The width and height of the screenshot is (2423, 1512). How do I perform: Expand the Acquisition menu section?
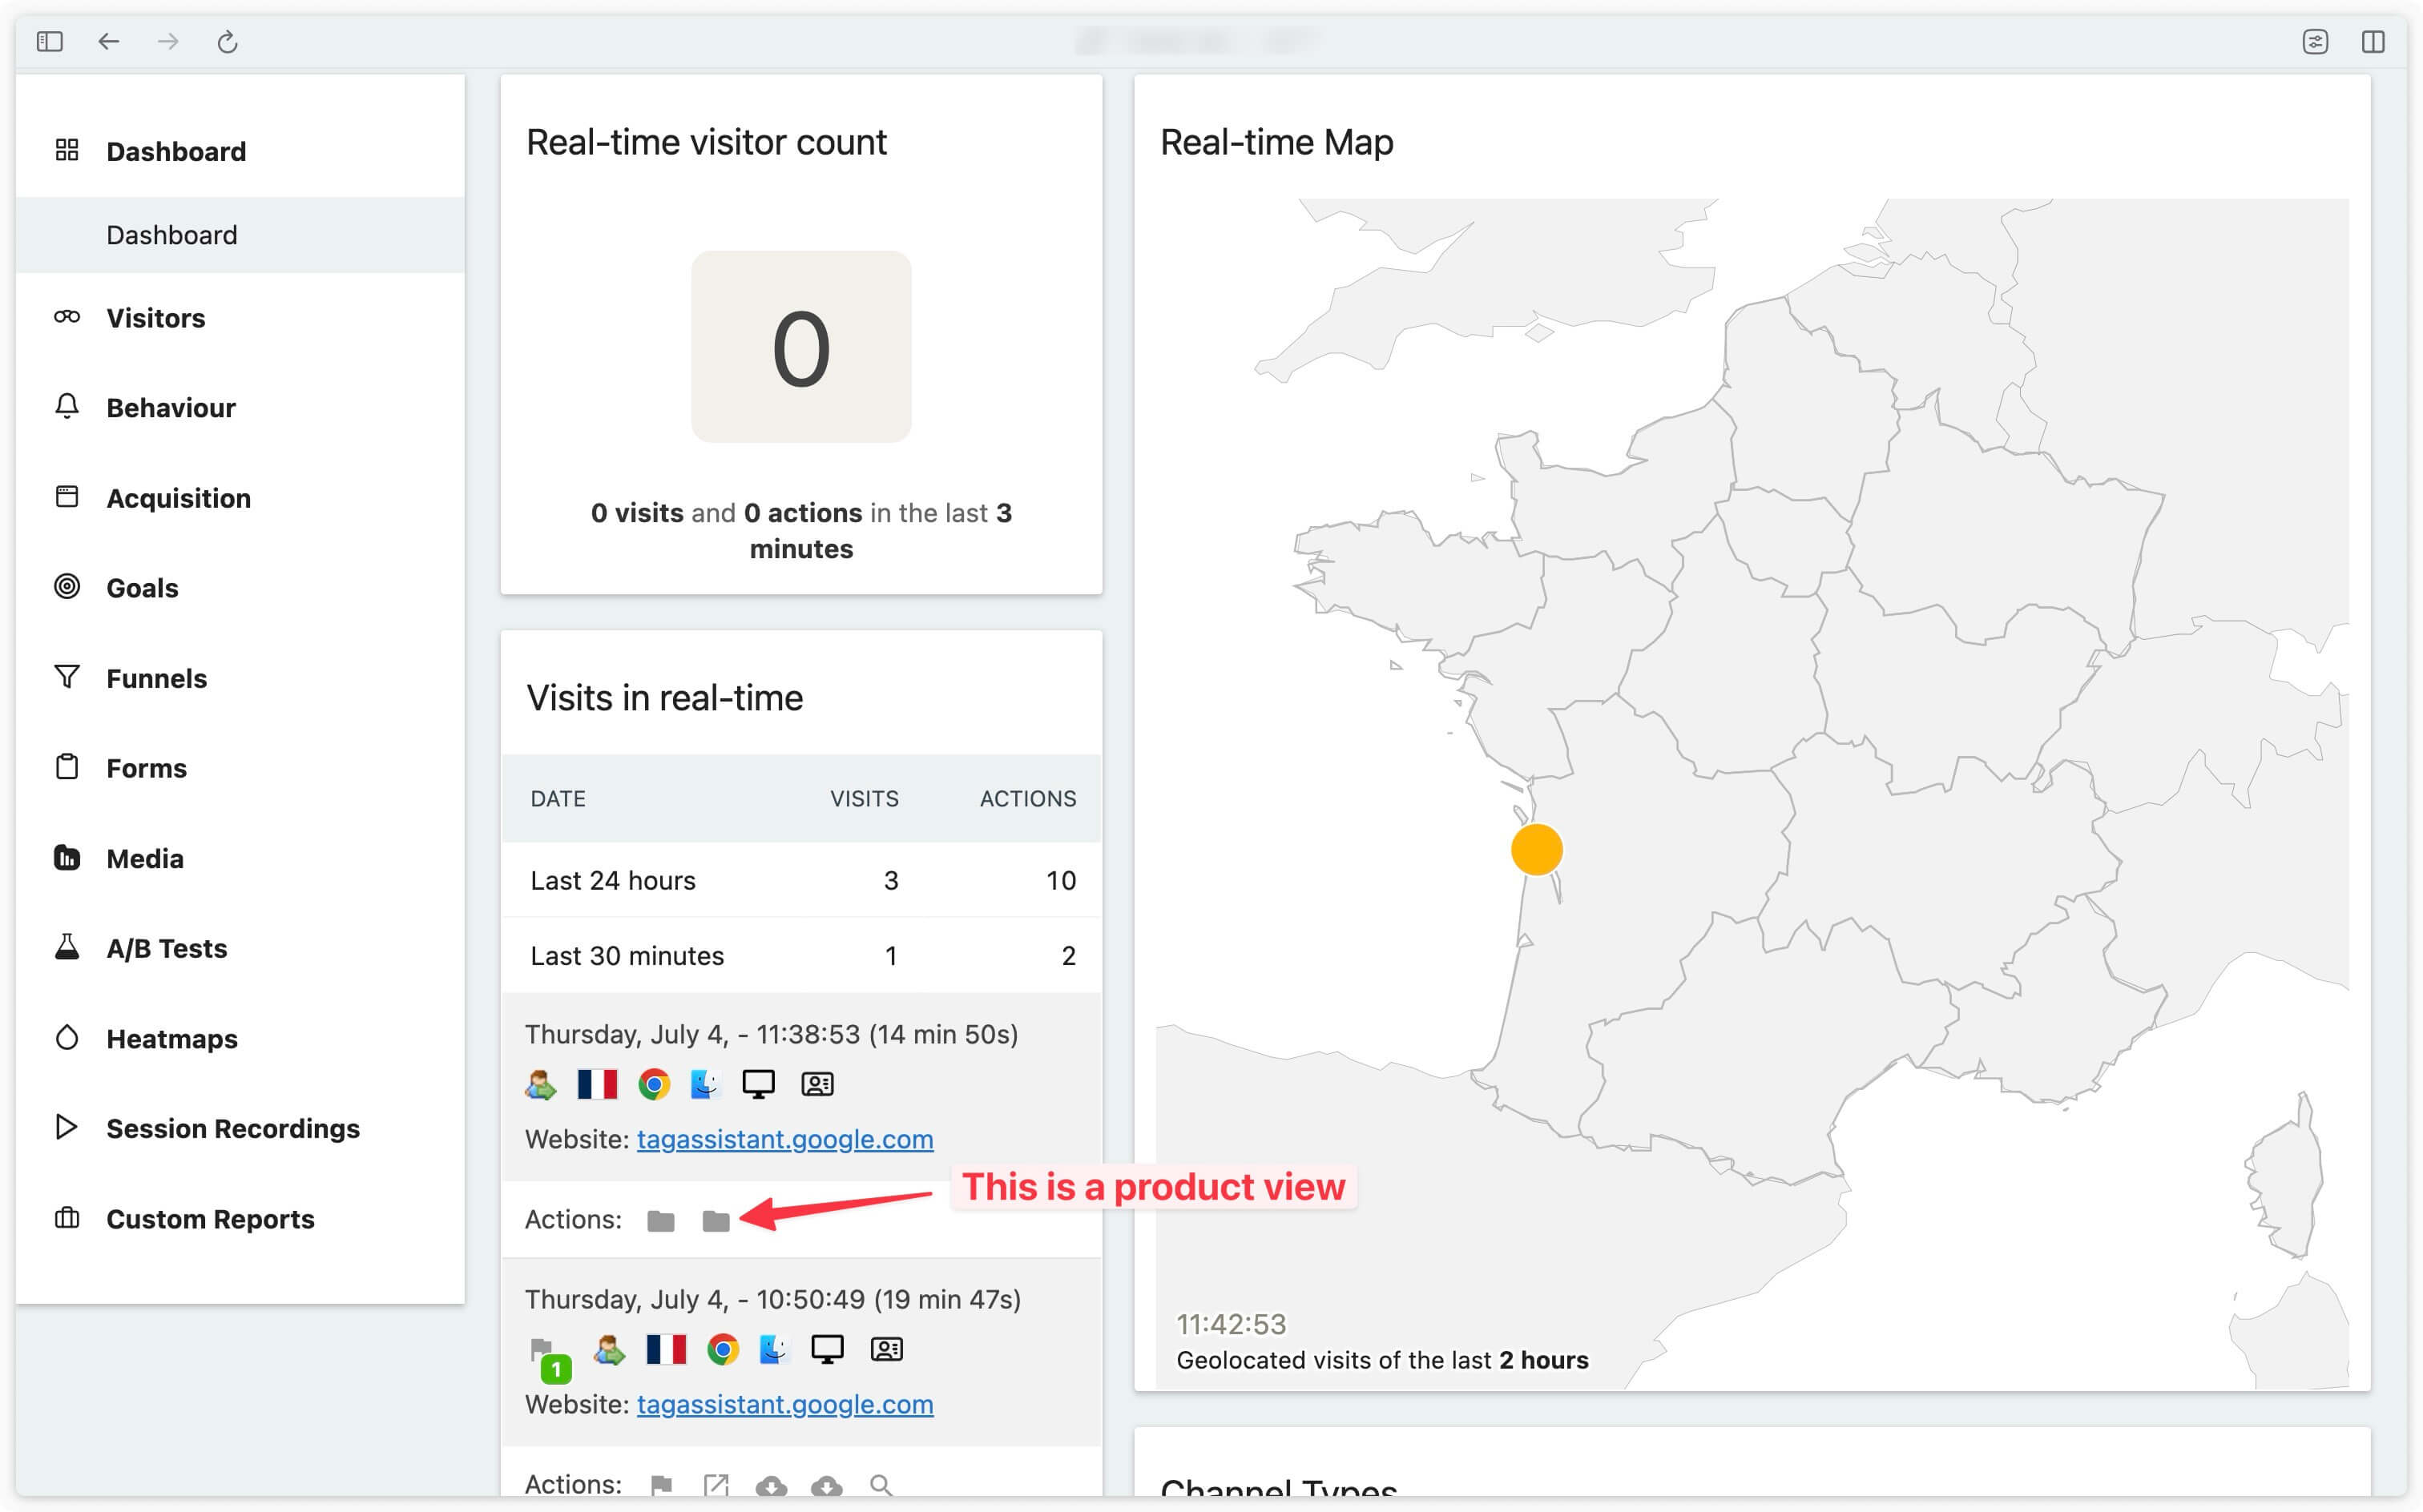point(178,497)
